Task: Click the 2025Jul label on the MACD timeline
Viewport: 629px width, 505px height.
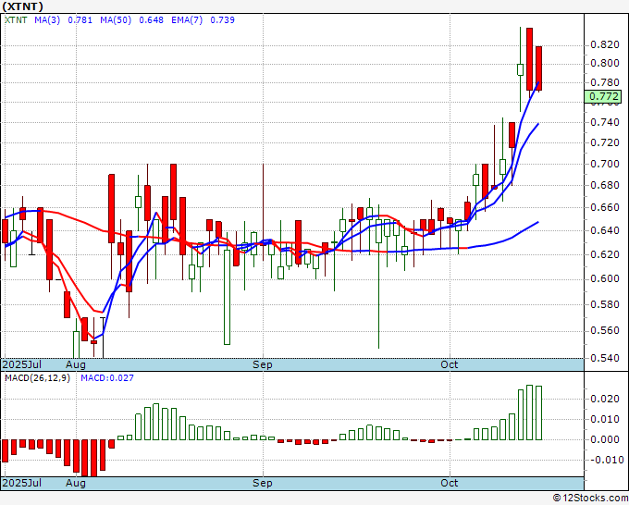Action: tap(21, 483)
